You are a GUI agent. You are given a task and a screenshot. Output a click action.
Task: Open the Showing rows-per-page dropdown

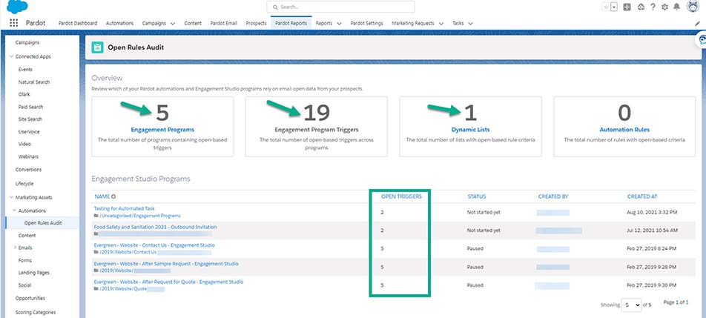click(x=631, y=305)
